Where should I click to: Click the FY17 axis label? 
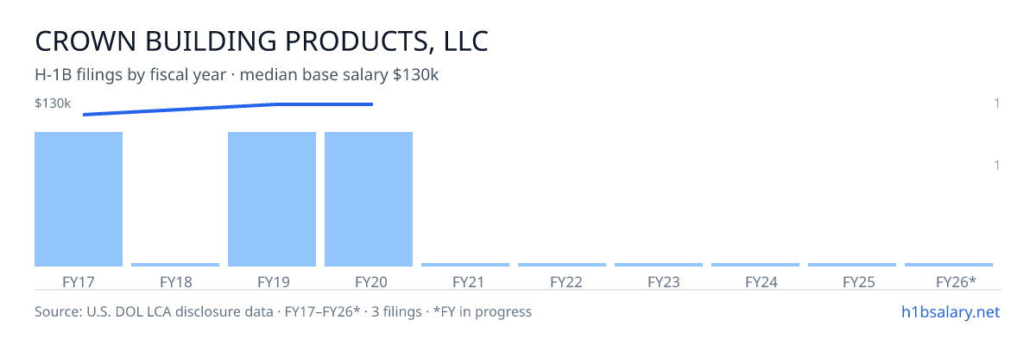tap(79, 281)
